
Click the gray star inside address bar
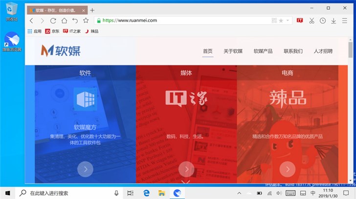pos(281,20)
